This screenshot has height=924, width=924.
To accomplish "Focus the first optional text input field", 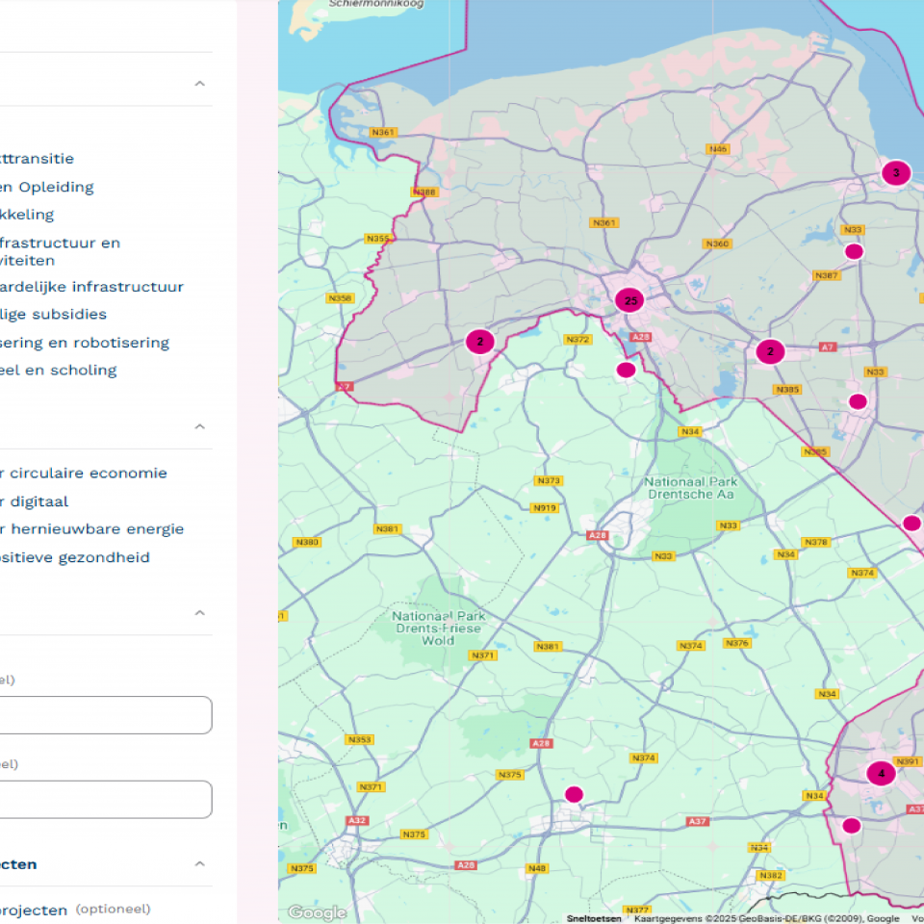I will (105, 715).
